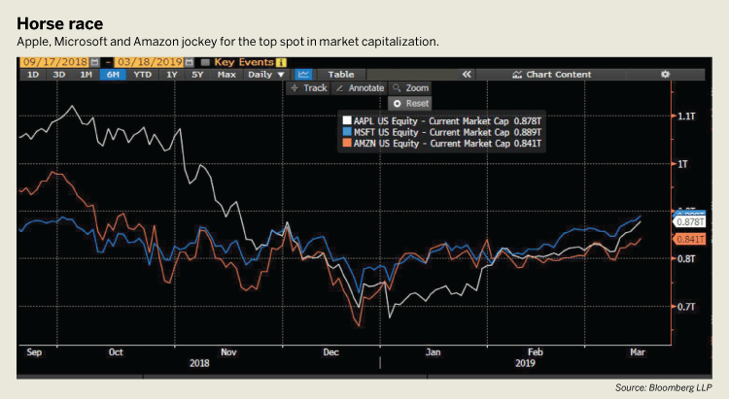Open the Daily periodicity dropdown
The height and width of the screenshot is (399, 729).
tap(266, 75)
